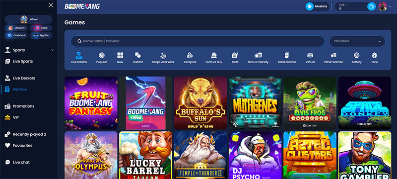This screenshot has width=397, height=179.
Task: Open Lucky Barrel Tavern game
Action: tap(145, 155)
